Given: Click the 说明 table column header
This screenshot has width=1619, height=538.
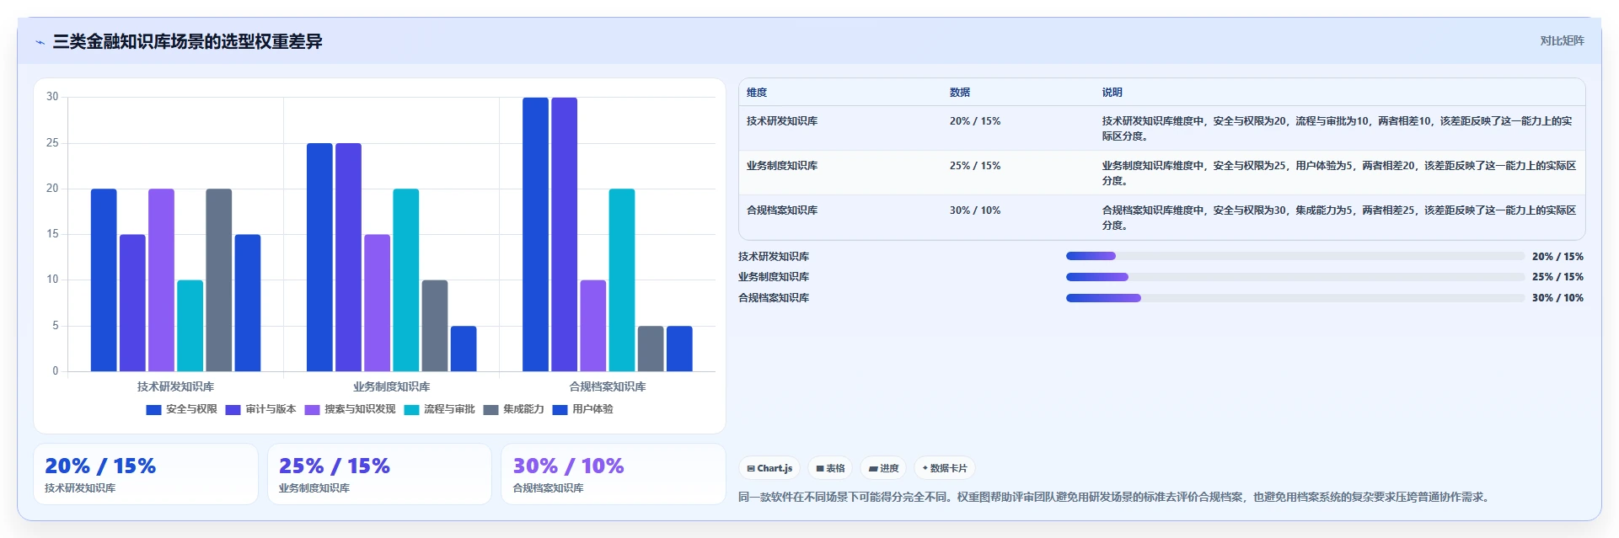Looking at the screenshot, I should click(1112, 93).
